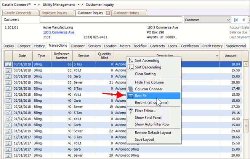Click the grid vertical scrollbar thumb

click(246, 126)
